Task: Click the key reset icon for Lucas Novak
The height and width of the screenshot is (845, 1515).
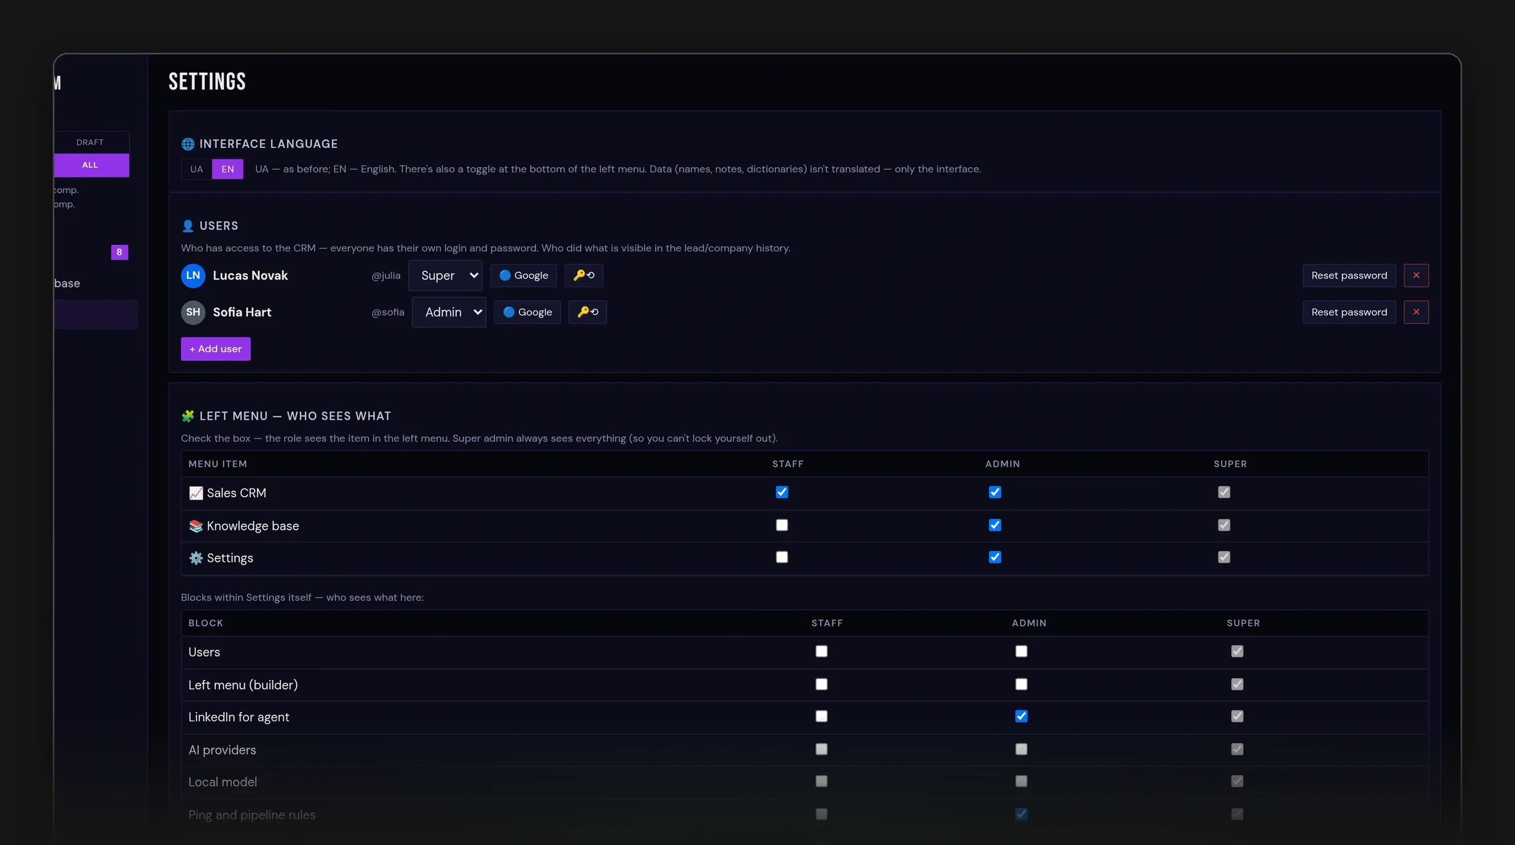Action: tap(584, 275)
